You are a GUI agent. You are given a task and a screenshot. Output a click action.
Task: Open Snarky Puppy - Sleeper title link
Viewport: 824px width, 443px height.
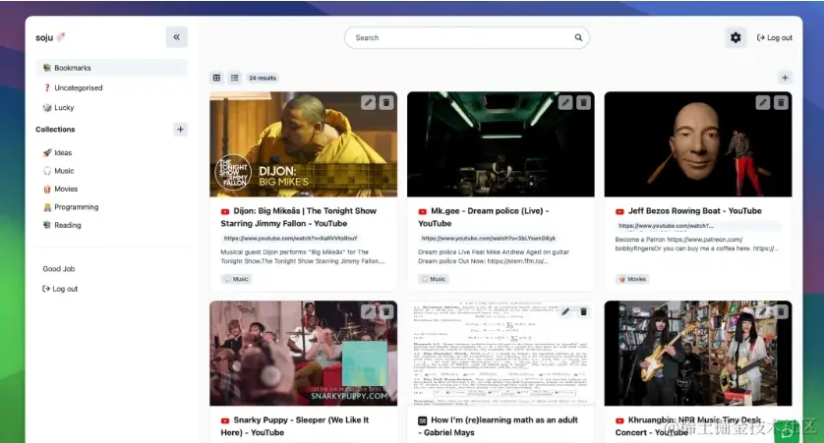295,426
